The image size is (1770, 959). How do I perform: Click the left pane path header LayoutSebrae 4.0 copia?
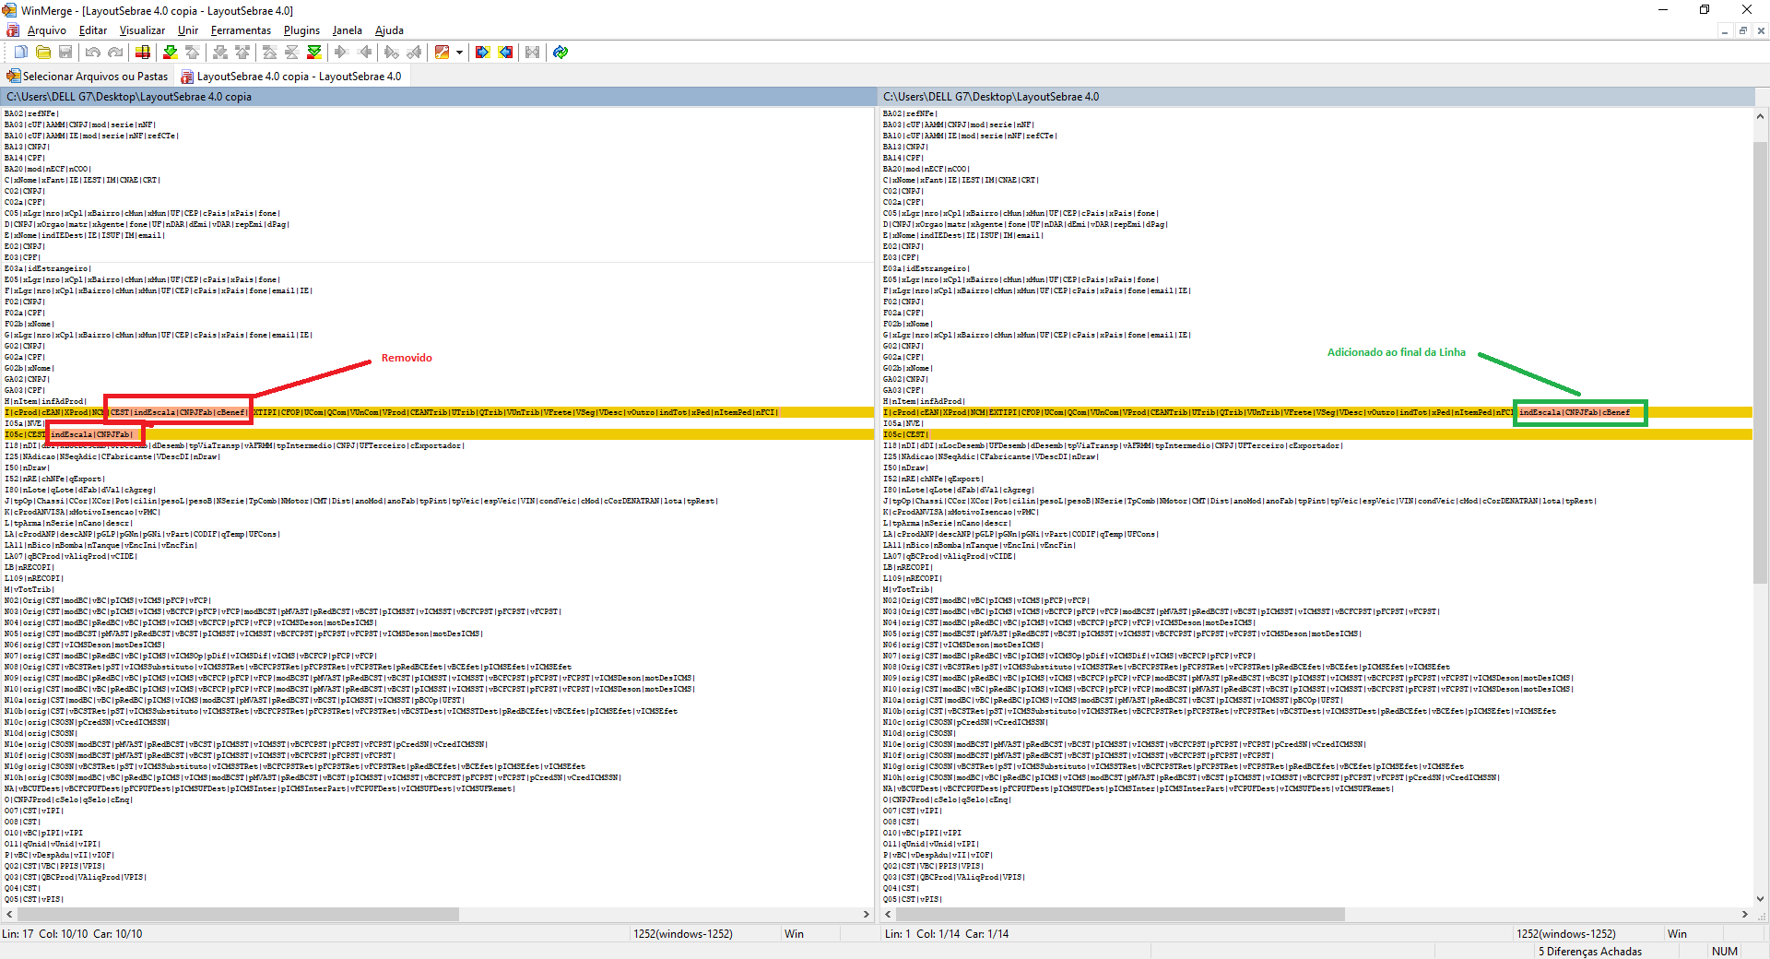click(438, 96)
